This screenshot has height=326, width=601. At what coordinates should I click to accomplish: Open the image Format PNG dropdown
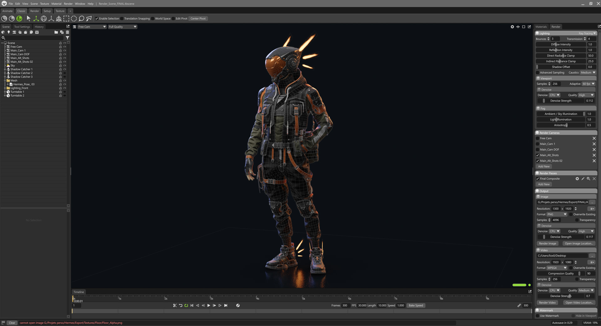coord(557,214)
